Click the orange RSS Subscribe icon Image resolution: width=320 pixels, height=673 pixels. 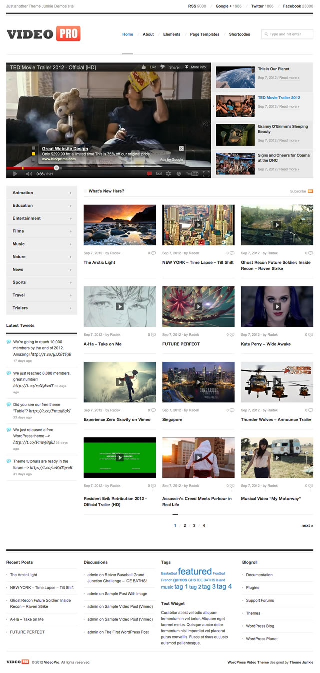[310, 191]
